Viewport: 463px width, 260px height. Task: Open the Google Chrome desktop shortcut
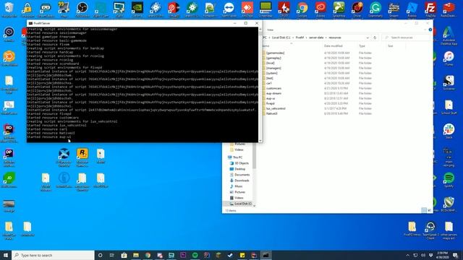pyautogui.click(x=302, y=9)
